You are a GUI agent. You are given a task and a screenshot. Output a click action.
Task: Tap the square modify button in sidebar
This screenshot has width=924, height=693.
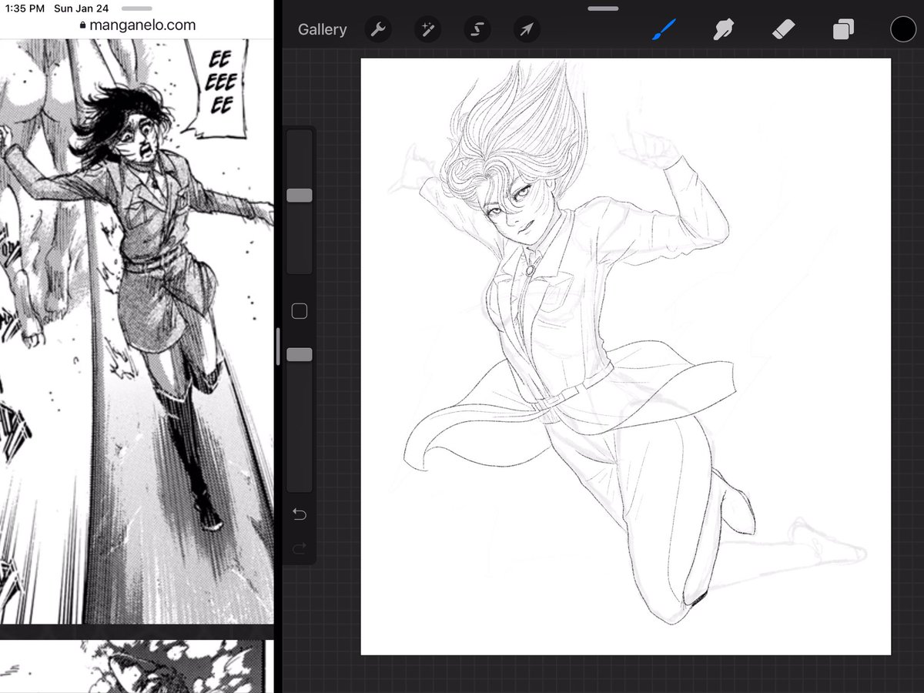click(x=300, y=311)
